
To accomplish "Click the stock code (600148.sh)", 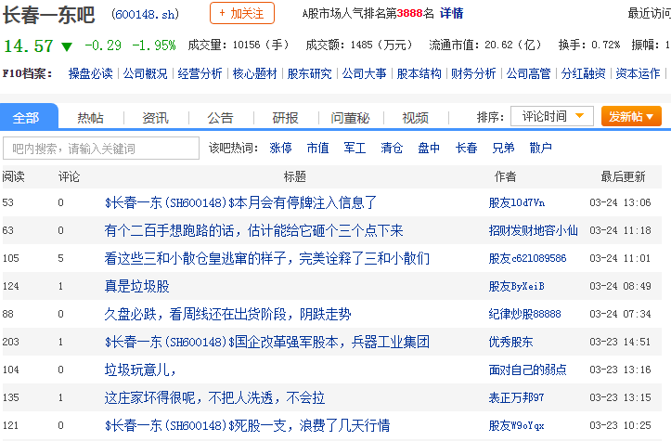I will click(145, 14).
